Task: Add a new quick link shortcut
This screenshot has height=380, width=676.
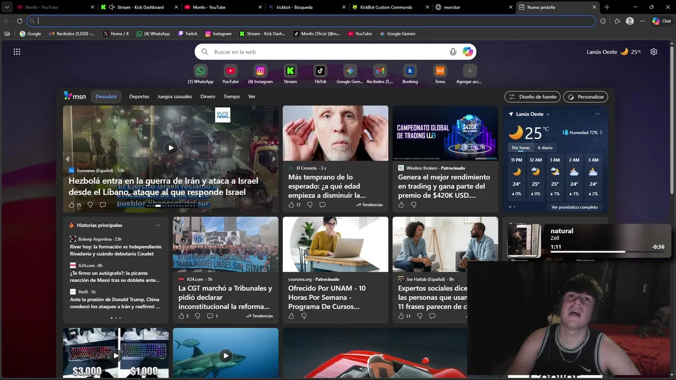Action: [x=470, y=74]
